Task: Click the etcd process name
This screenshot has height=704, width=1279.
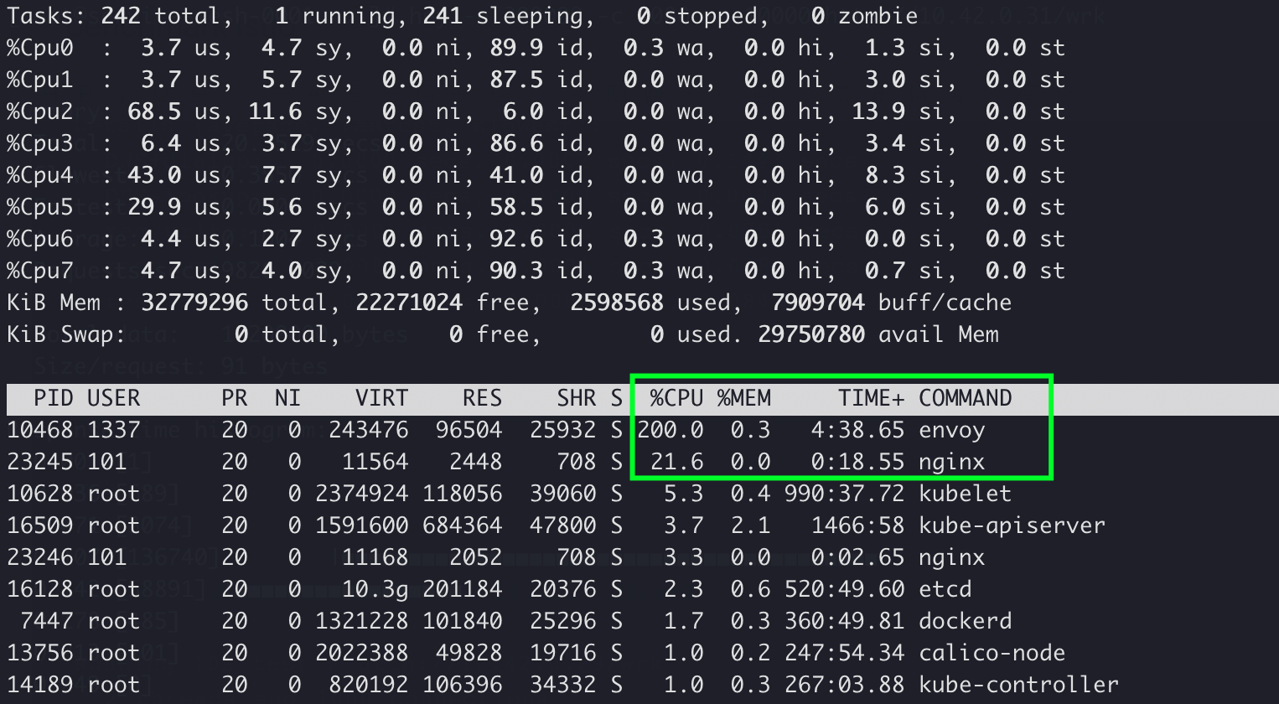Action: tap(945, 589)
